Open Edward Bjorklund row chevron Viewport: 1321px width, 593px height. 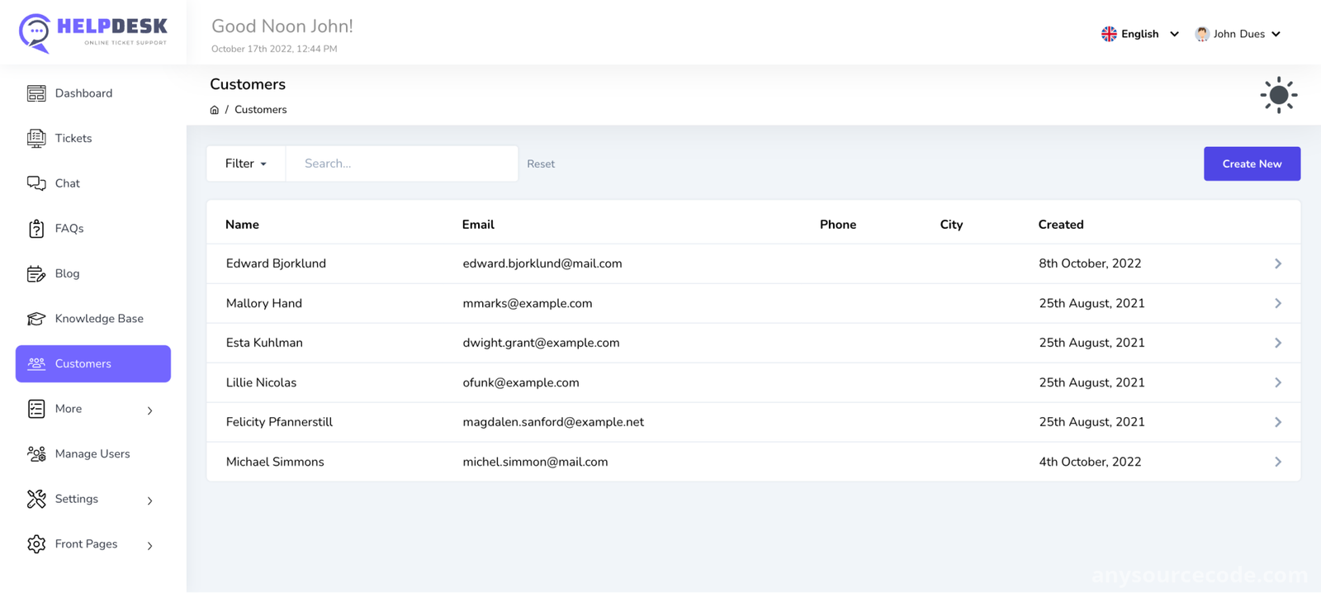coord(1278,263)
